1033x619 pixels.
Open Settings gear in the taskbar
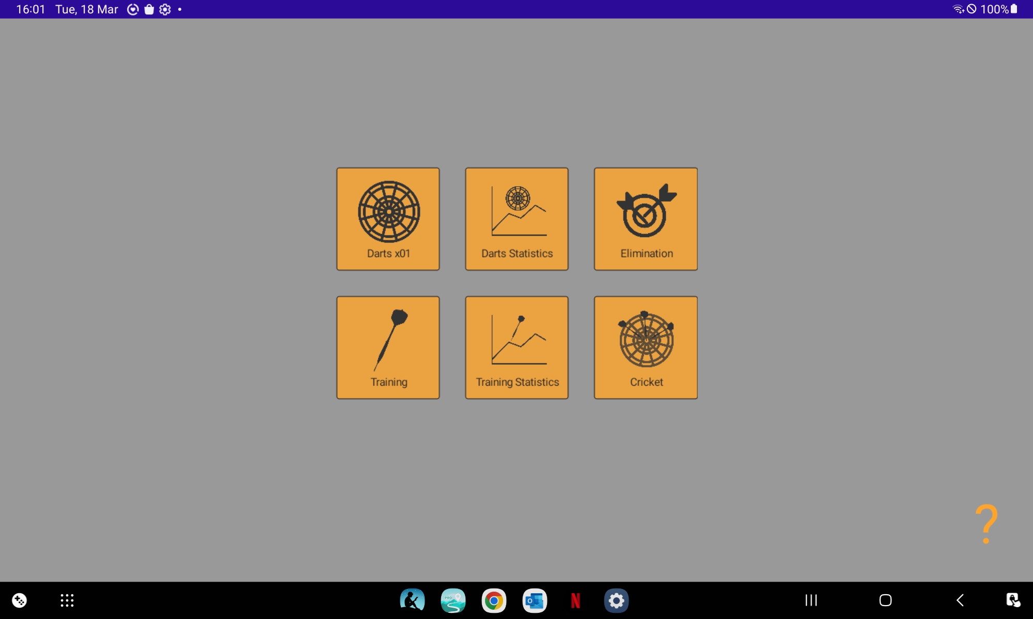616,600
